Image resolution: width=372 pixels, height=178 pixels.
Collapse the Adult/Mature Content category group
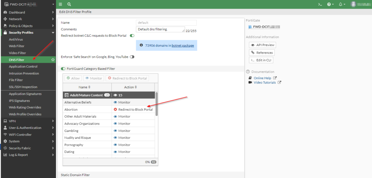[66, 95]
